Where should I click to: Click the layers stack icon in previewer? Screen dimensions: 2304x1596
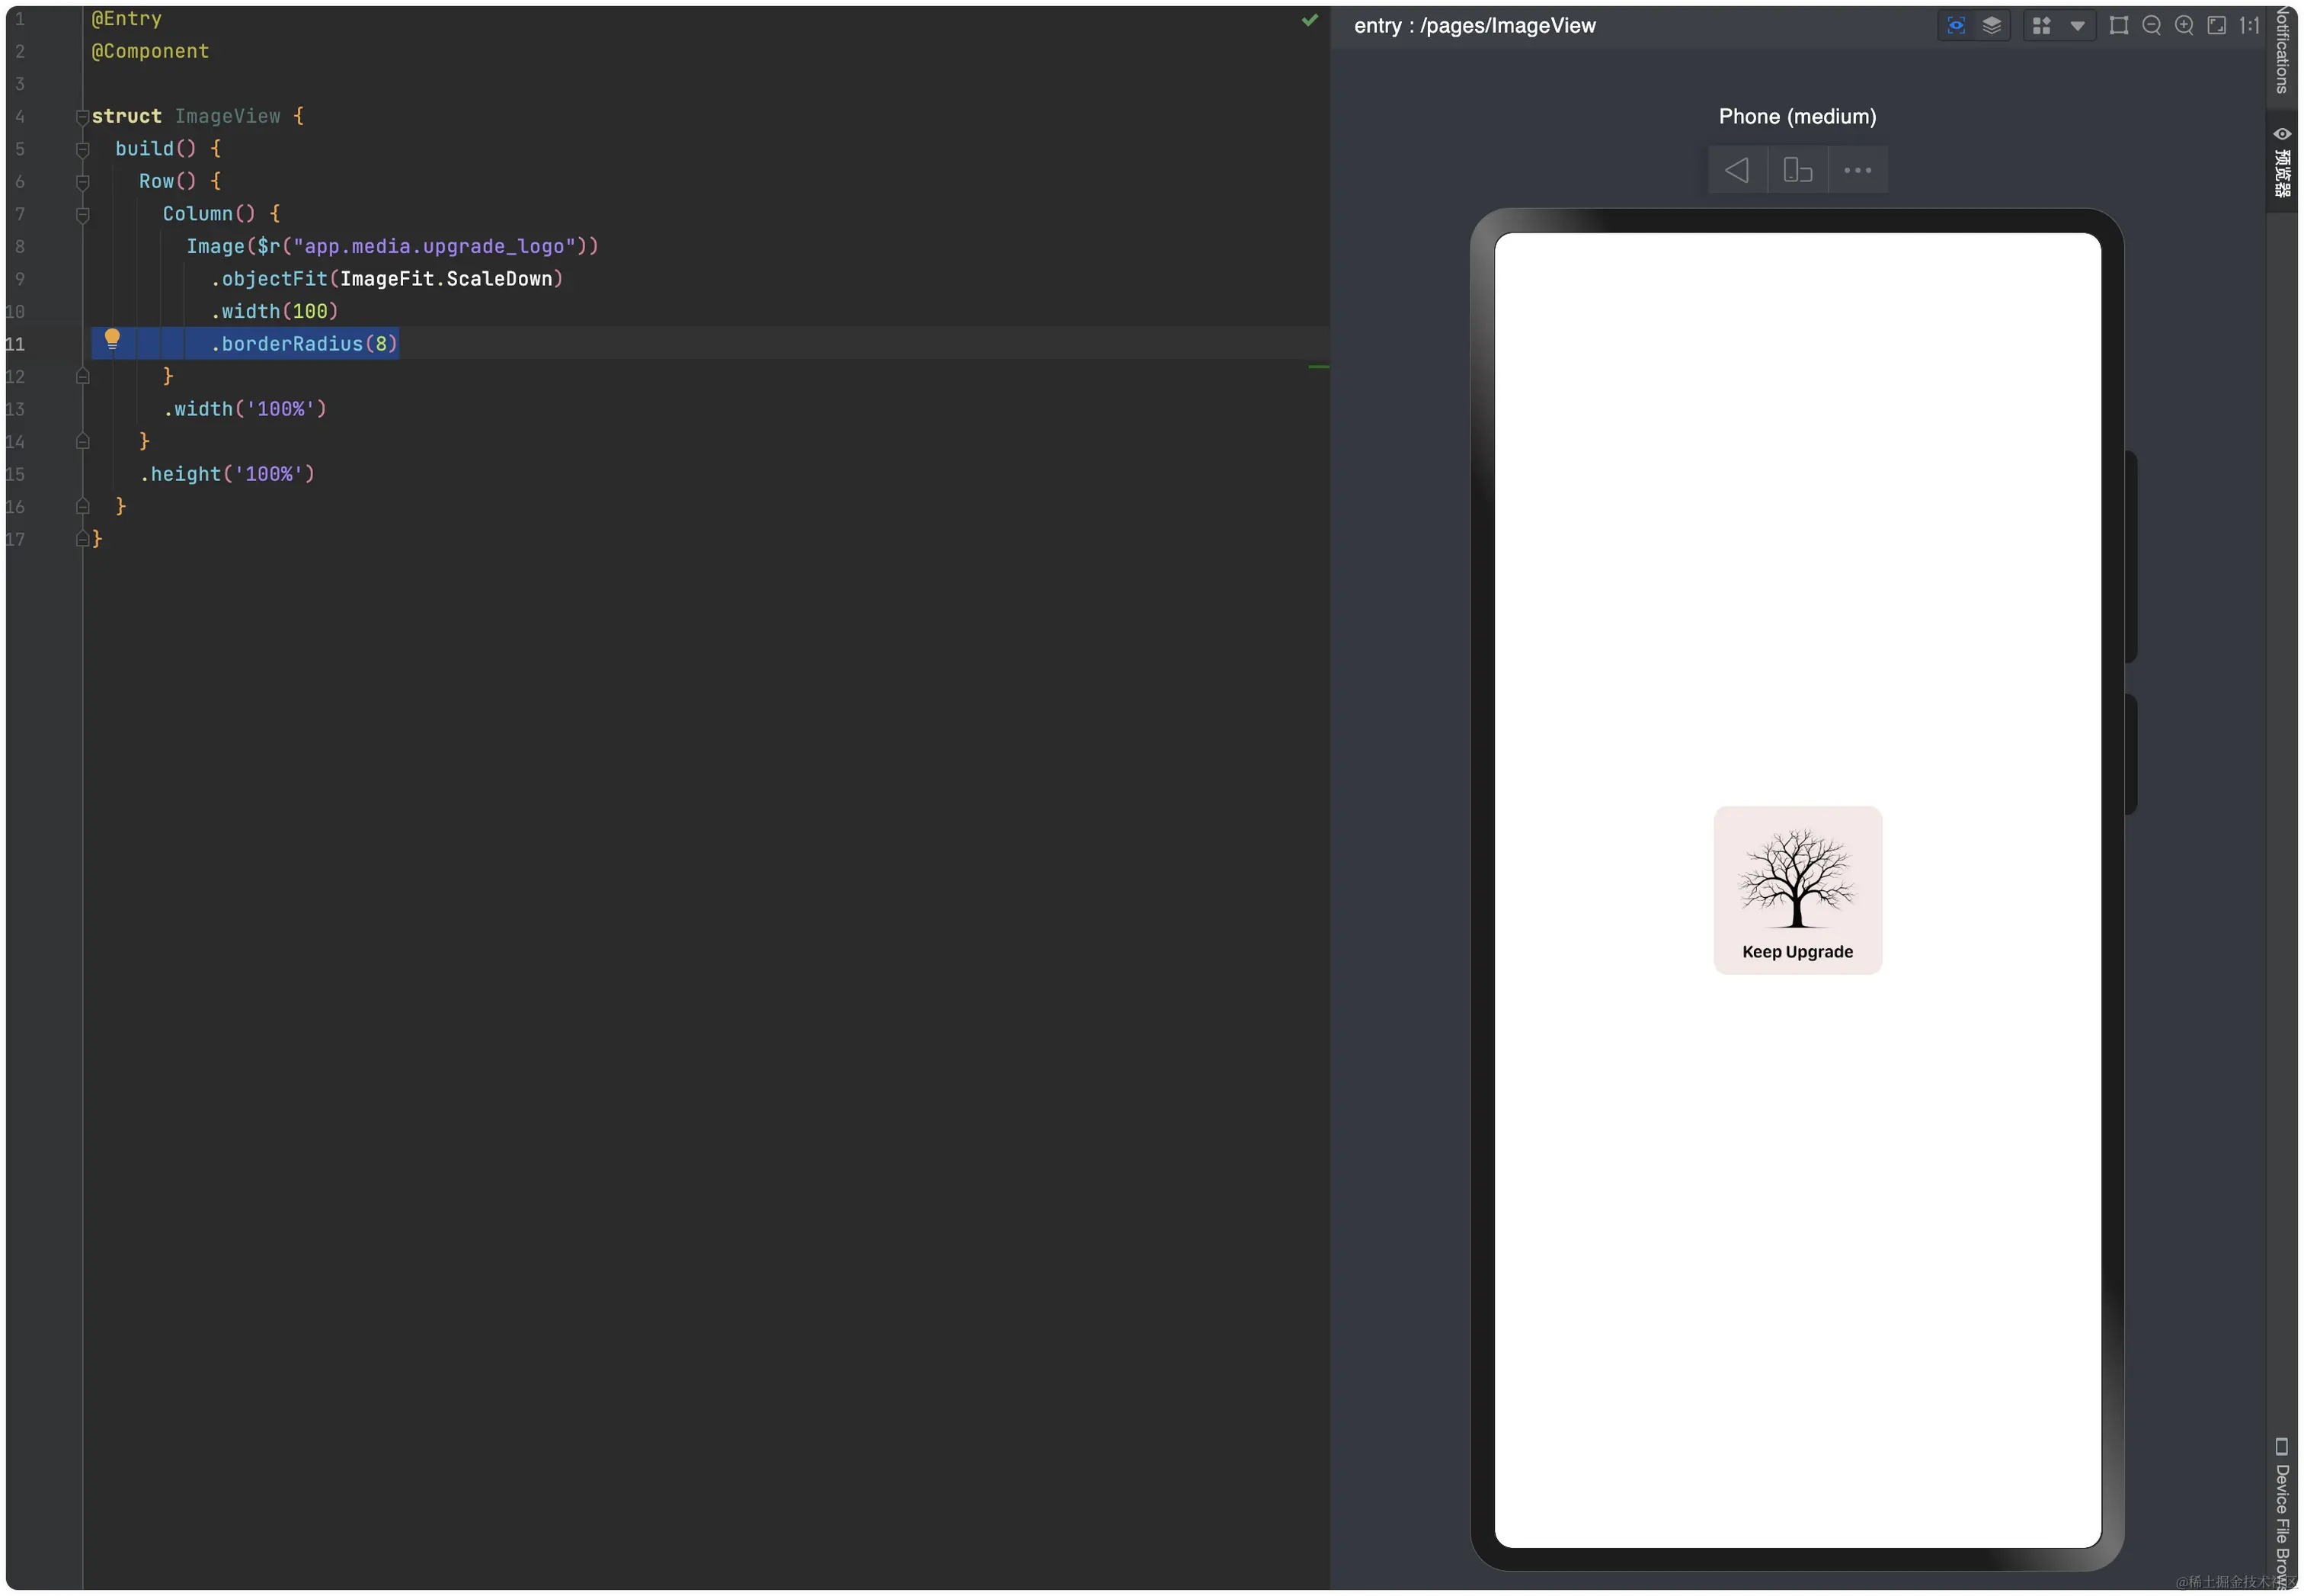tap(1991, 26)
